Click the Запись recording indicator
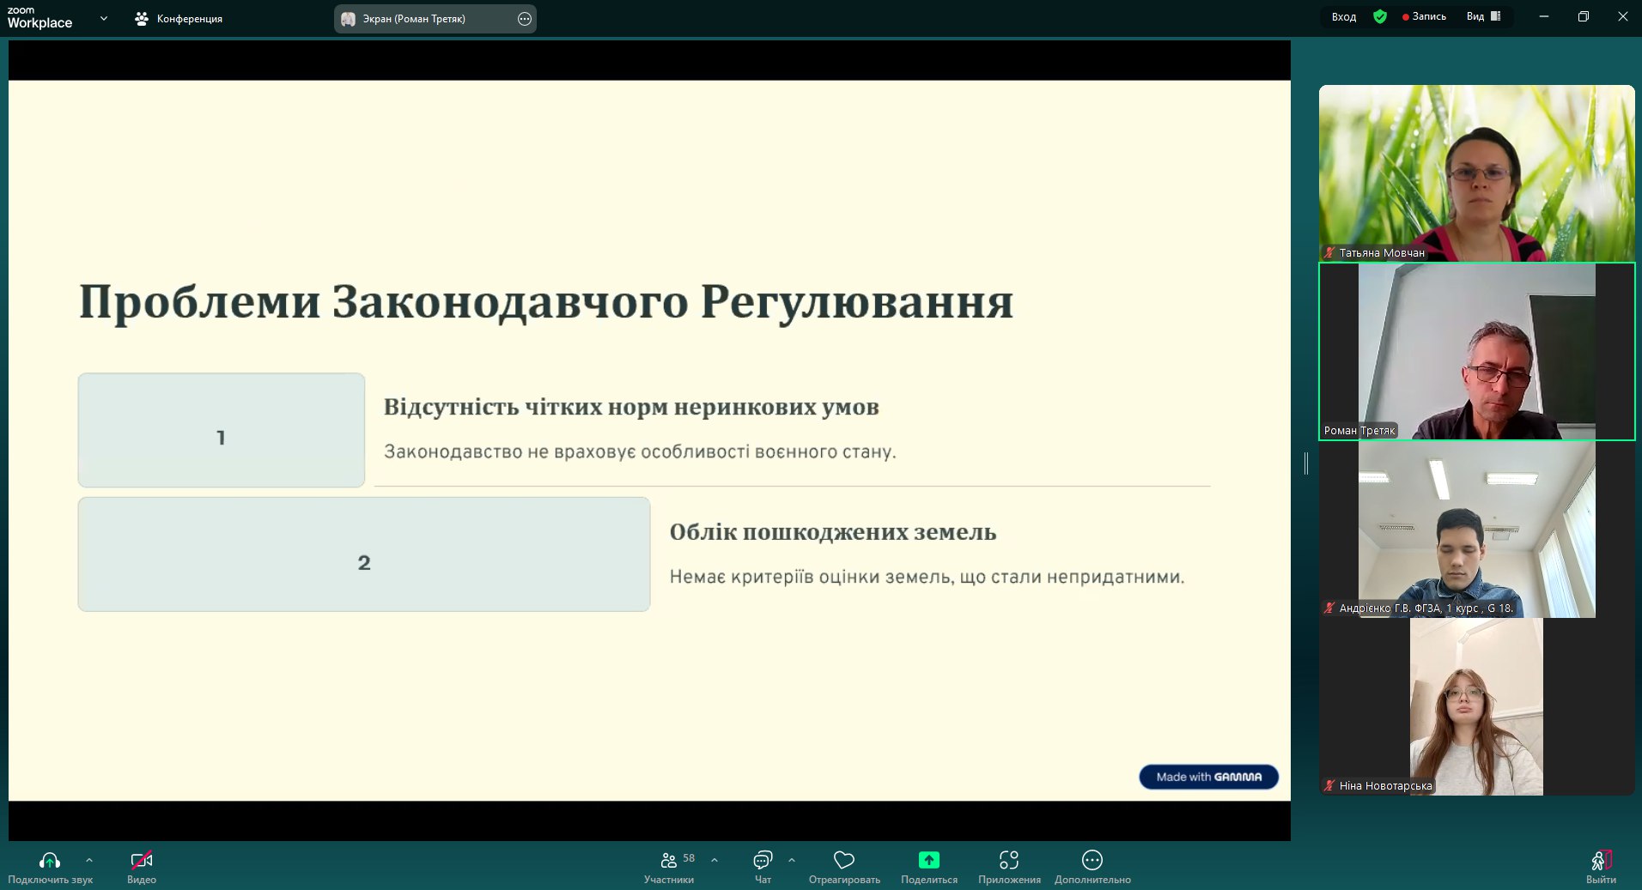 tap(1425, 16)
